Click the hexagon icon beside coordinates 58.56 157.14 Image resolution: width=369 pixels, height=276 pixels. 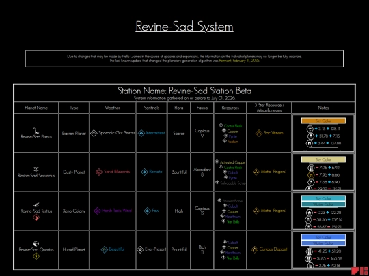point(308,220)
